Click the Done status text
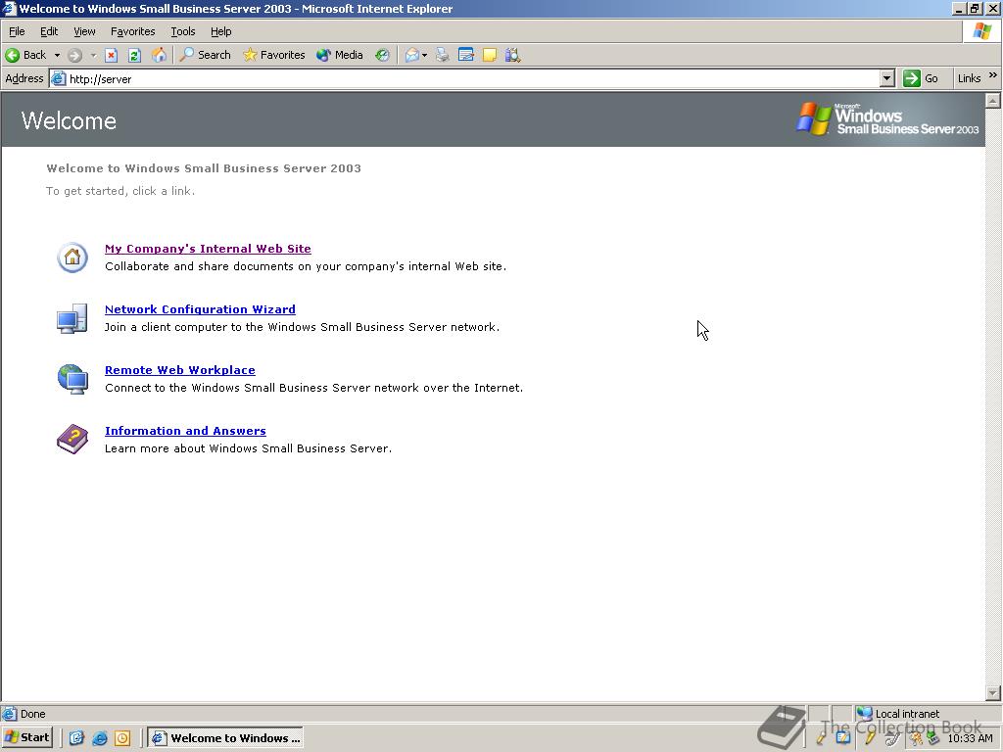The image size is (1003, 752). coord(32,714)
